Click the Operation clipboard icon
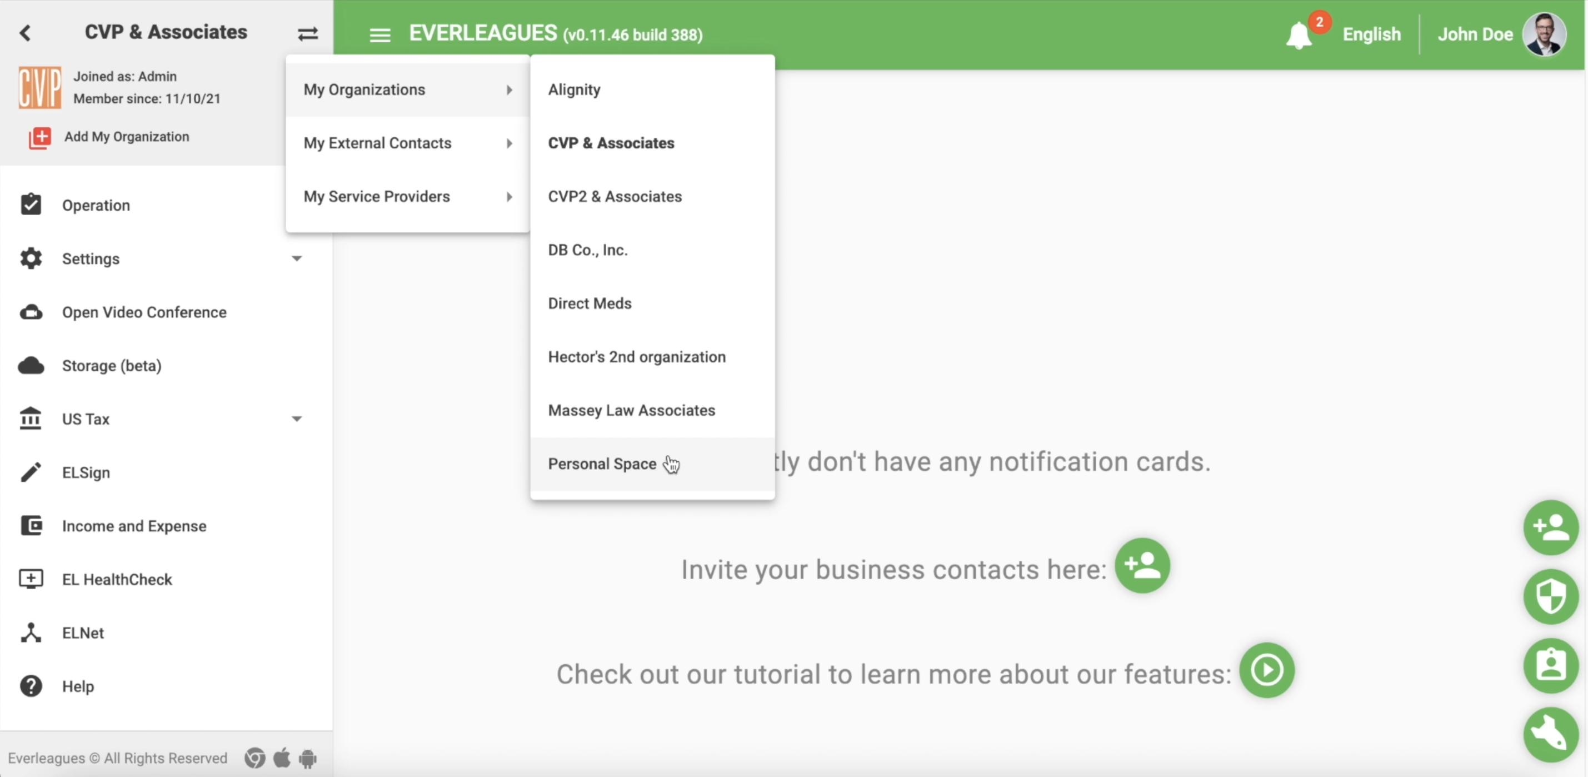1588x777 pixels. (31, 205)
